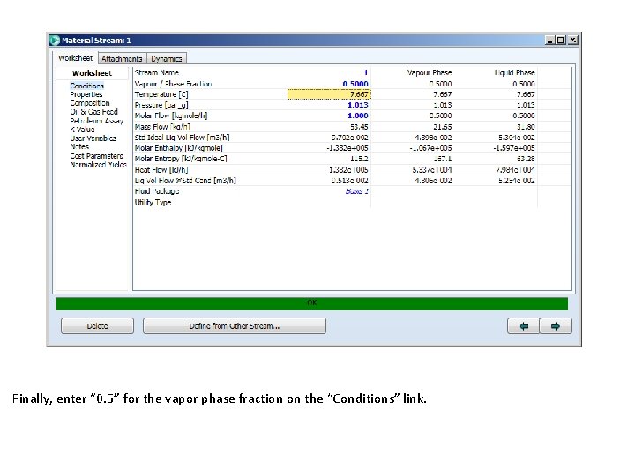Click the Molar Entropy row label
Screen dimensions: 635x476
click(181, 159)
